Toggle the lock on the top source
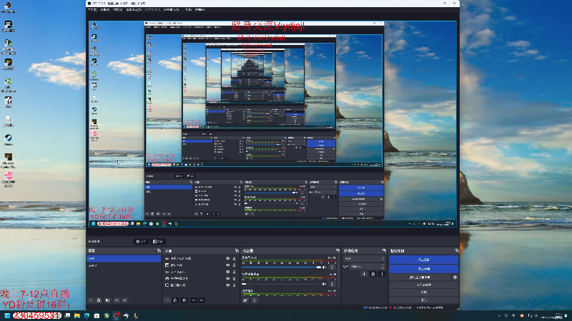The image size is (572, 321). [235, 258]
